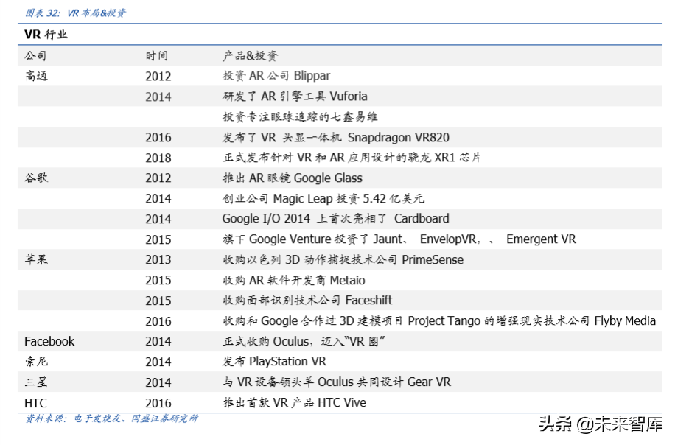This screenshot has height=445, width=675.
Task: Select the company cell '苹果'
Action: click(36, 259)
